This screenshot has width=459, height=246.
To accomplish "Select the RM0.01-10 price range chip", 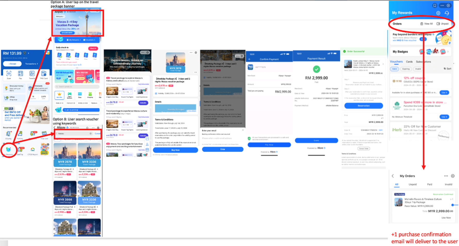I will tap(59, 103).
